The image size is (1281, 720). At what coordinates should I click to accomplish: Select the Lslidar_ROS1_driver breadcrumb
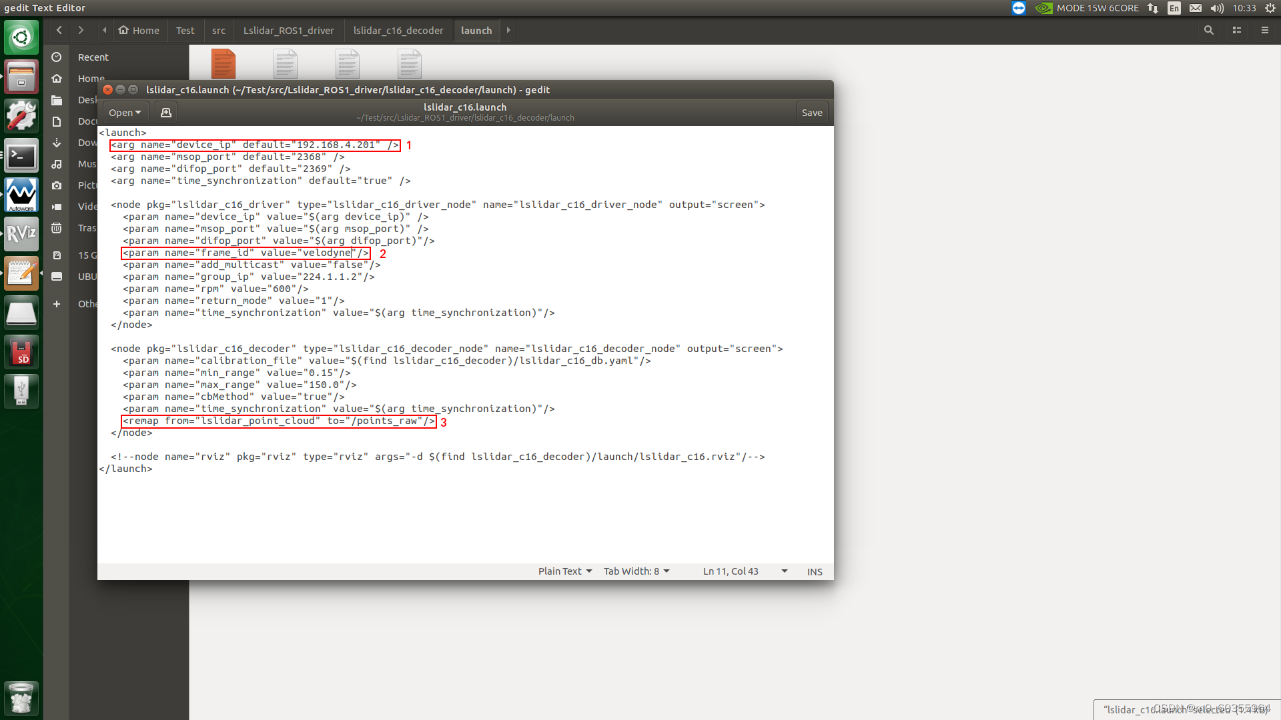click(288, 31)
